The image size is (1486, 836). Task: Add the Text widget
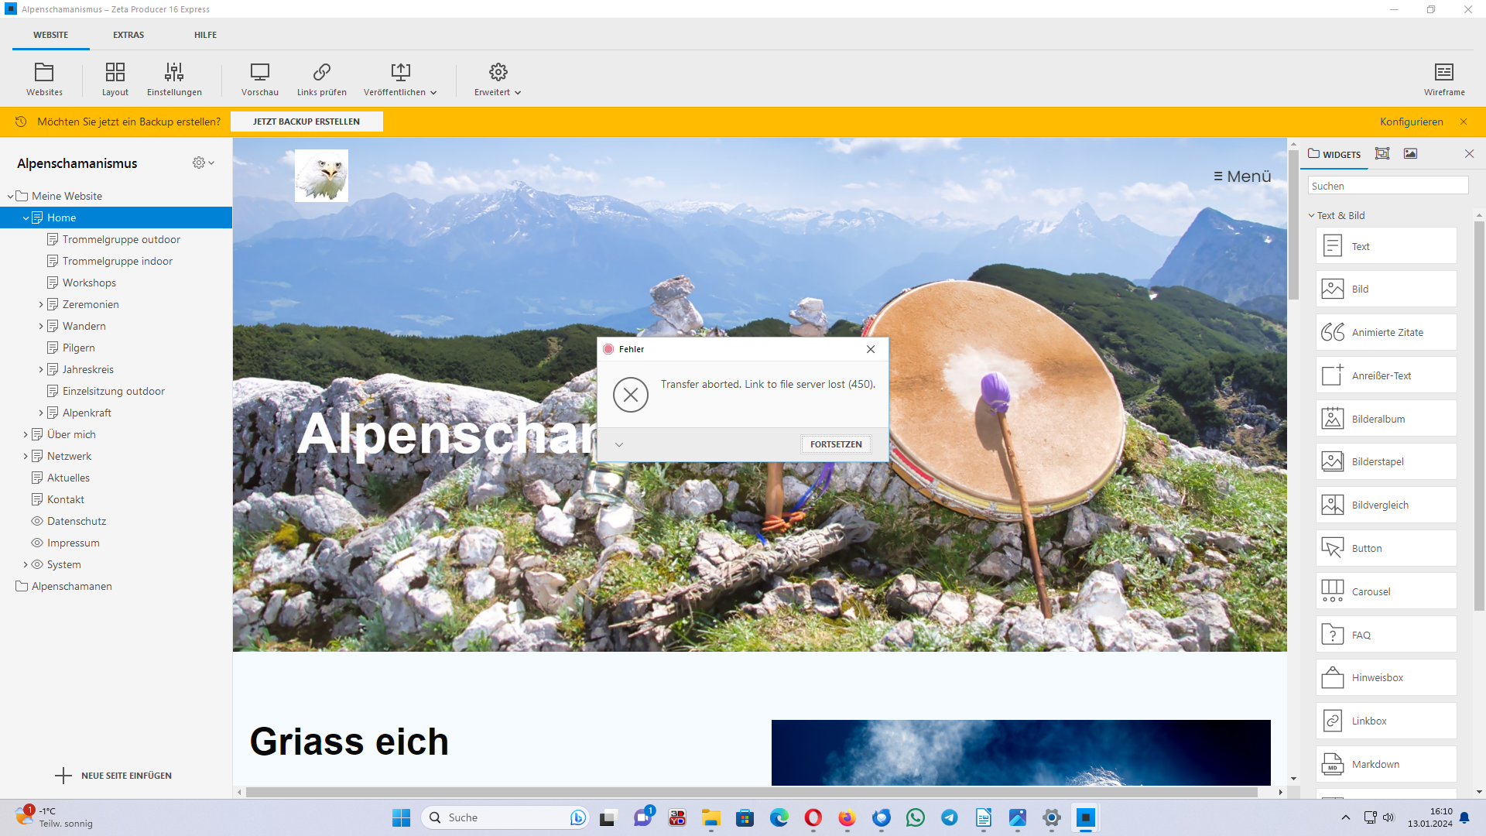[x=1386, y=246]
